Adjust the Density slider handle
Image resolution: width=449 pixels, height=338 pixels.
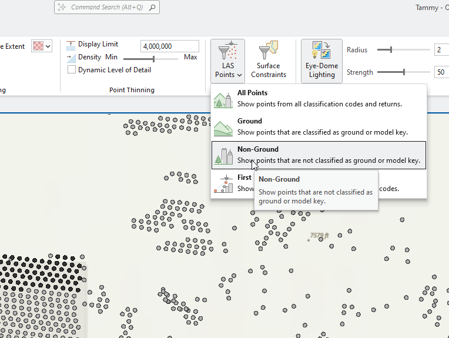tap(153, 58)
